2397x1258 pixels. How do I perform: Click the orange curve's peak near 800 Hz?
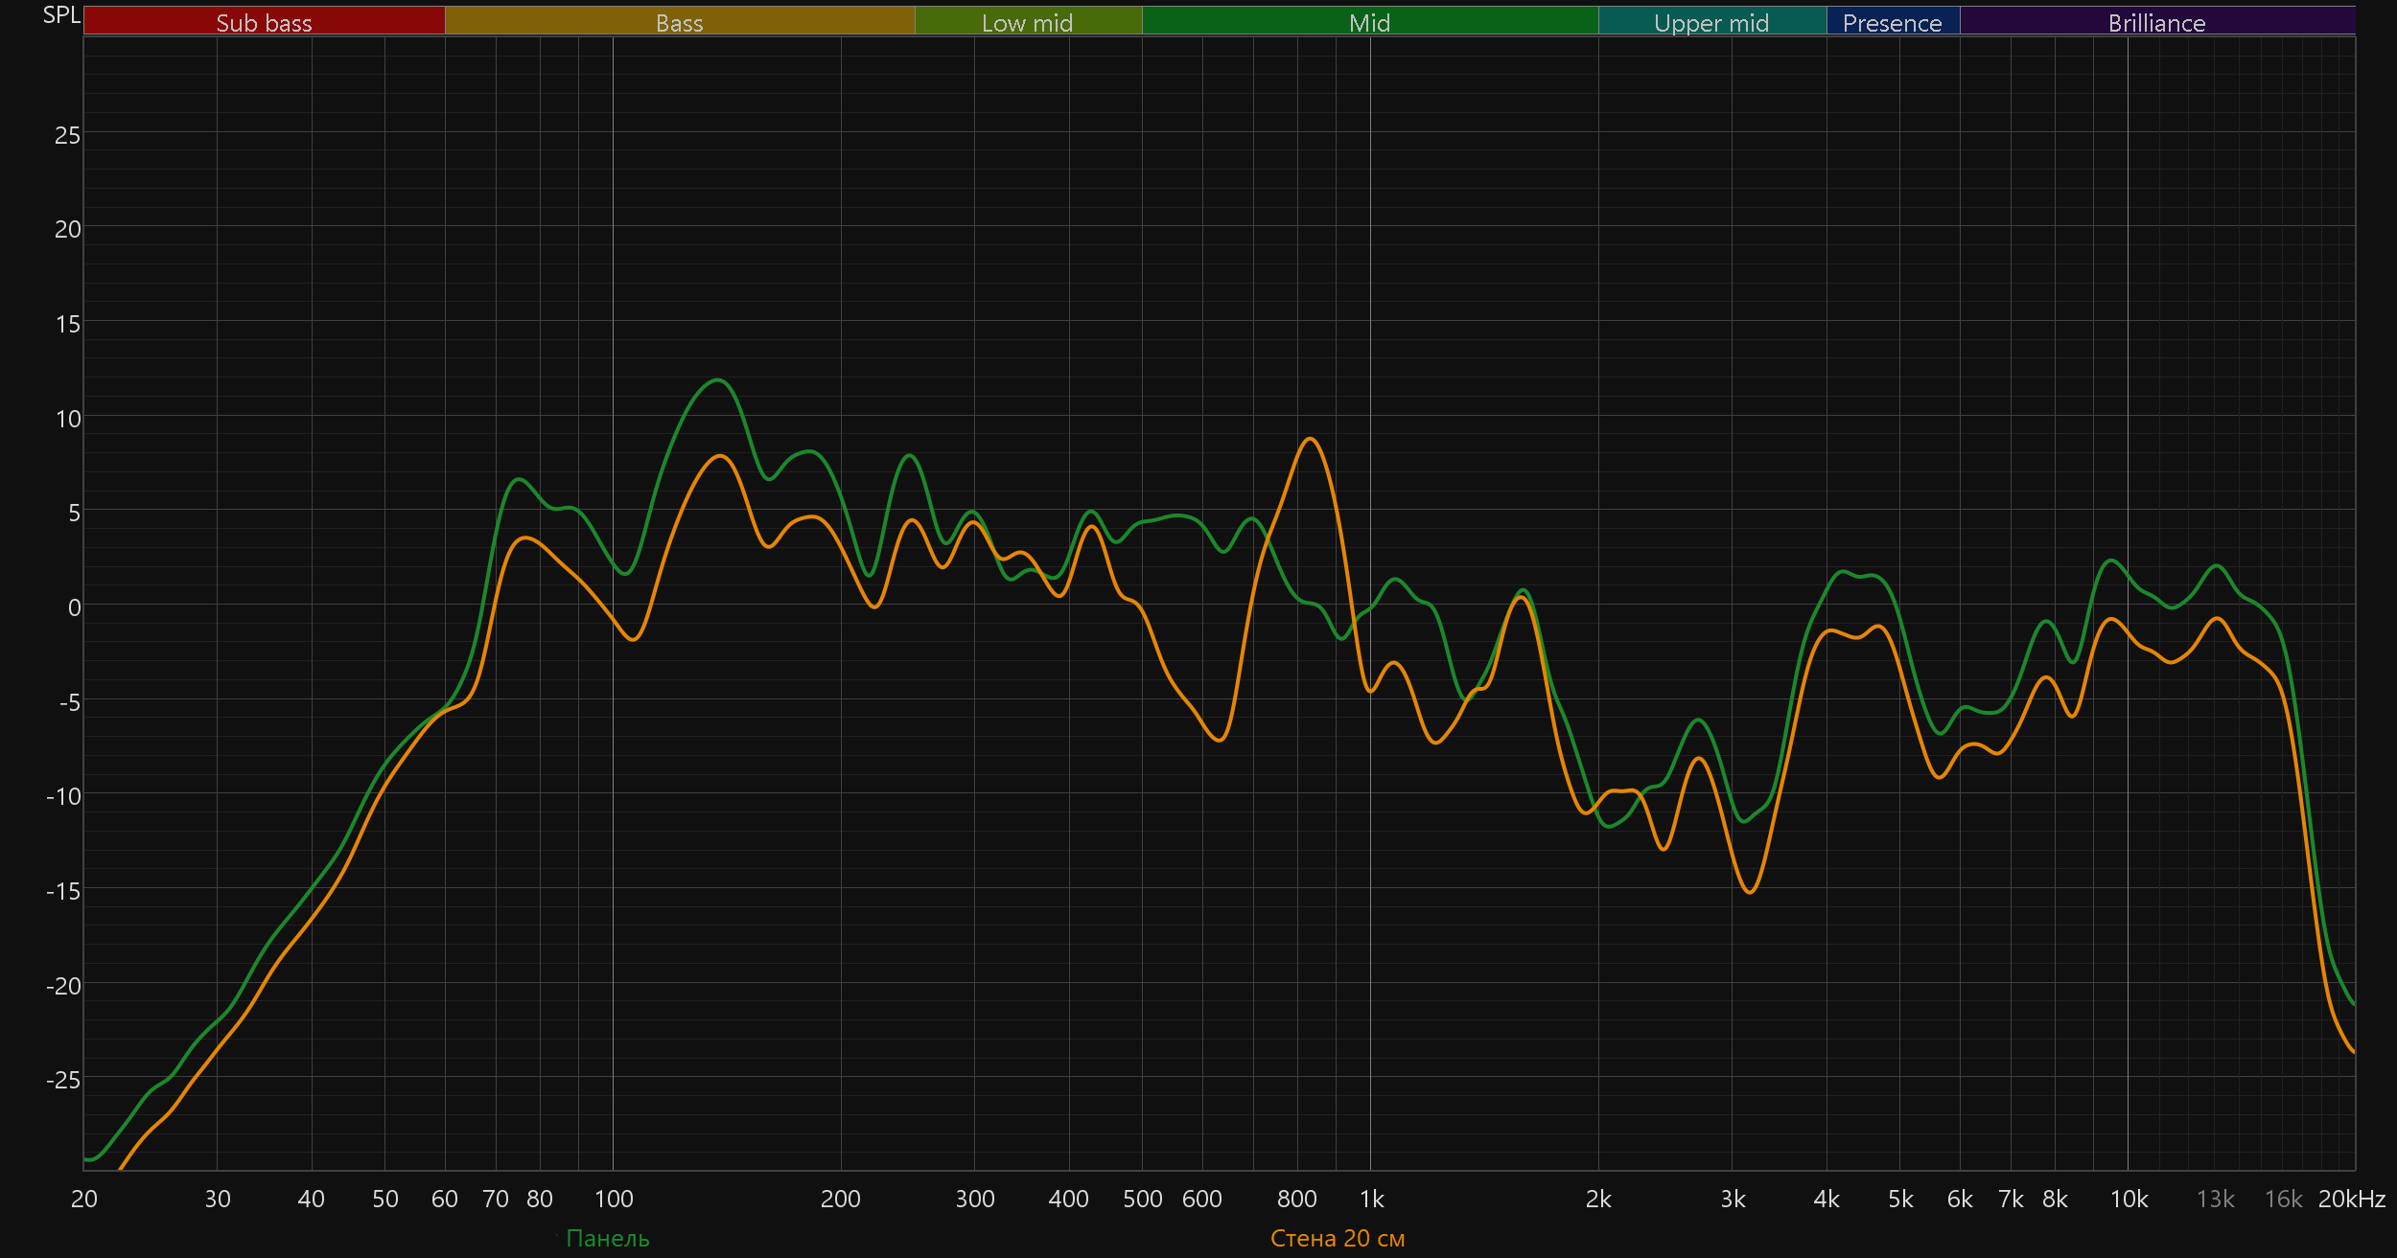pyautogui.click(x=1310, y=439)
